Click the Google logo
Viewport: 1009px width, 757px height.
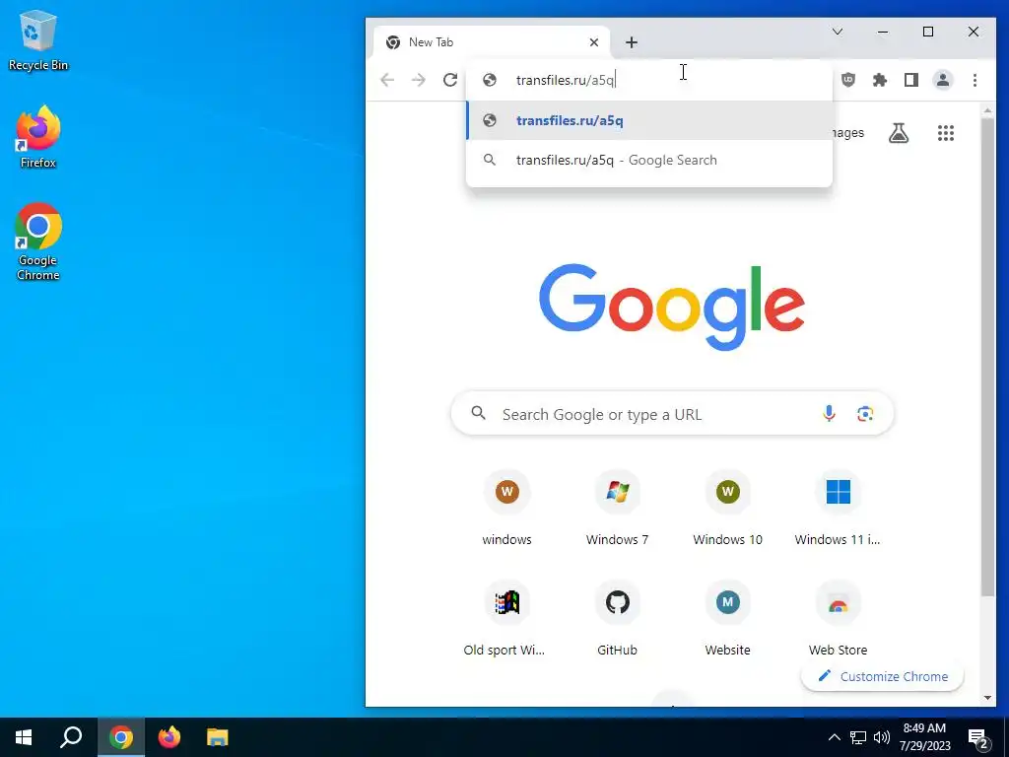[x=672, y=307]
